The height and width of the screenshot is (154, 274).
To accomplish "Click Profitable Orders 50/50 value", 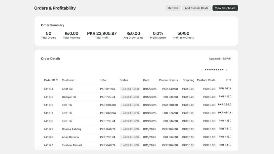I will click(x=183, y=33).
